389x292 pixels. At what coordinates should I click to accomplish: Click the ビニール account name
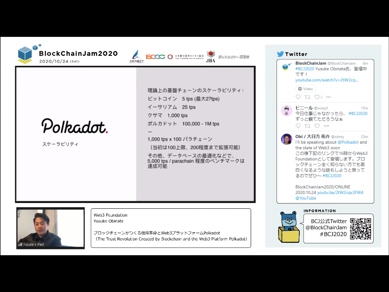[304, 108]
